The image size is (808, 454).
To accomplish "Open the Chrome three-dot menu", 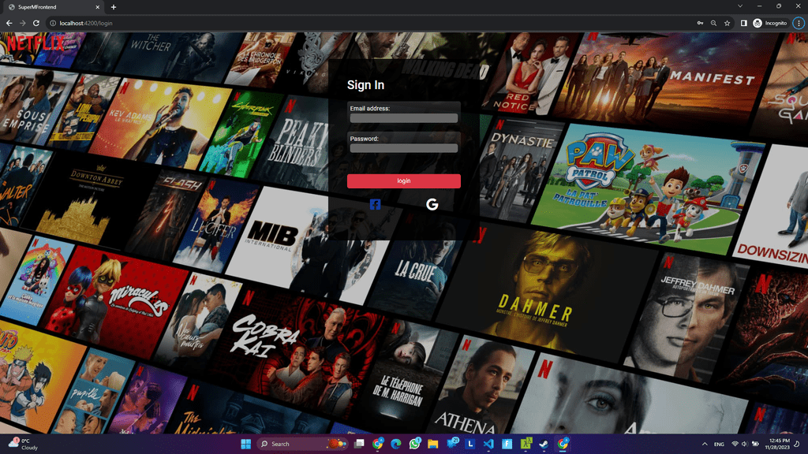I will 799,23.
